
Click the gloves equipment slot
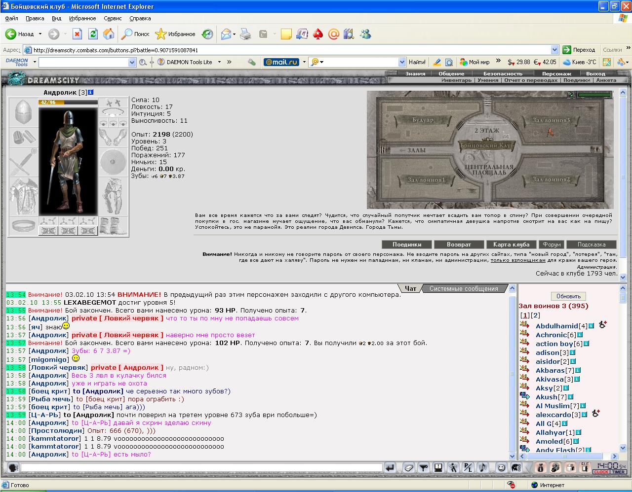point(113,137)
